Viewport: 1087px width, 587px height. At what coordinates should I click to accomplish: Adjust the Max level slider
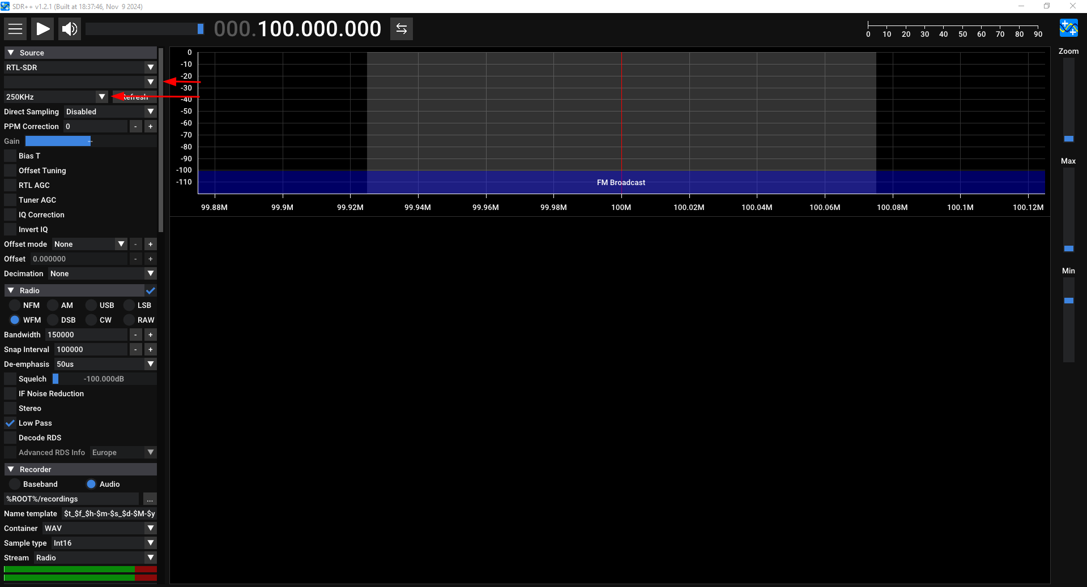click(x=1069, y=210)
